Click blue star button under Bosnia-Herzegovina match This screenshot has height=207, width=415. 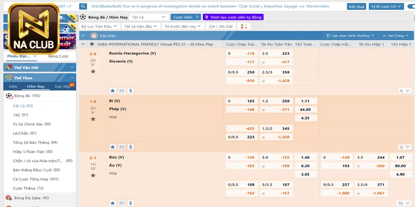point(113,91)
